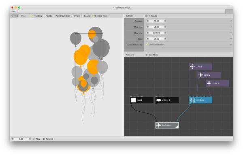Click the balloons.ndbx document icon in title
The width and height of the screenshot is (243, 155).
tap(113, 7)
